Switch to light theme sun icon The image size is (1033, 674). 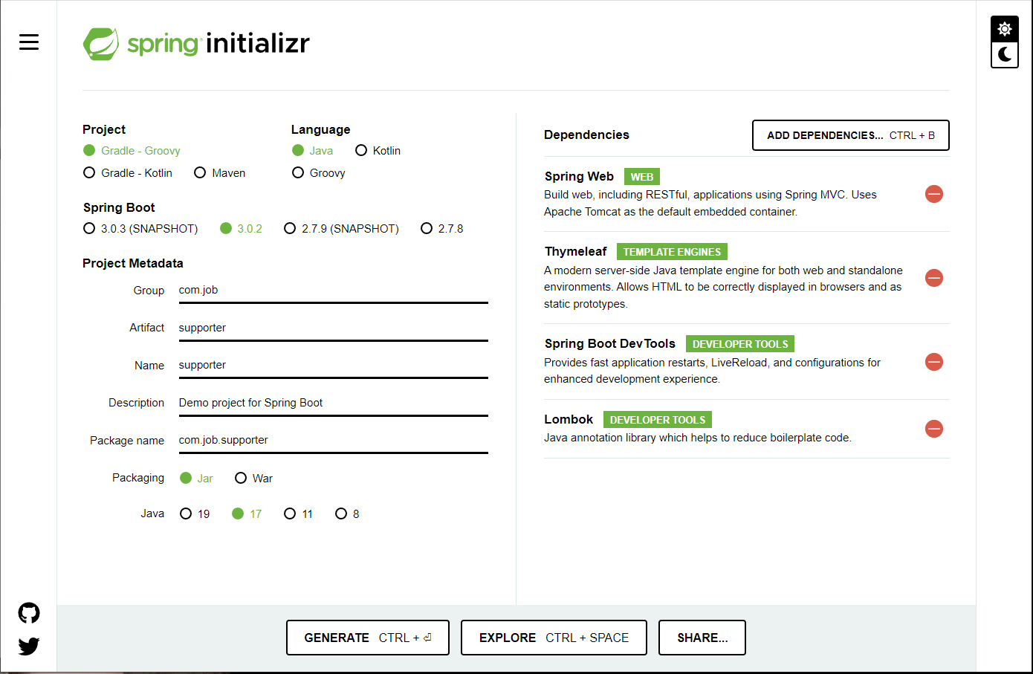[1005, 29]
